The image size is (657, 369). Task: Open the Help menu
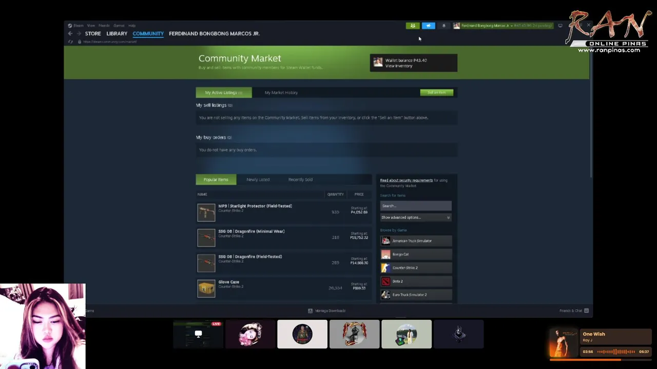(132, 25)
